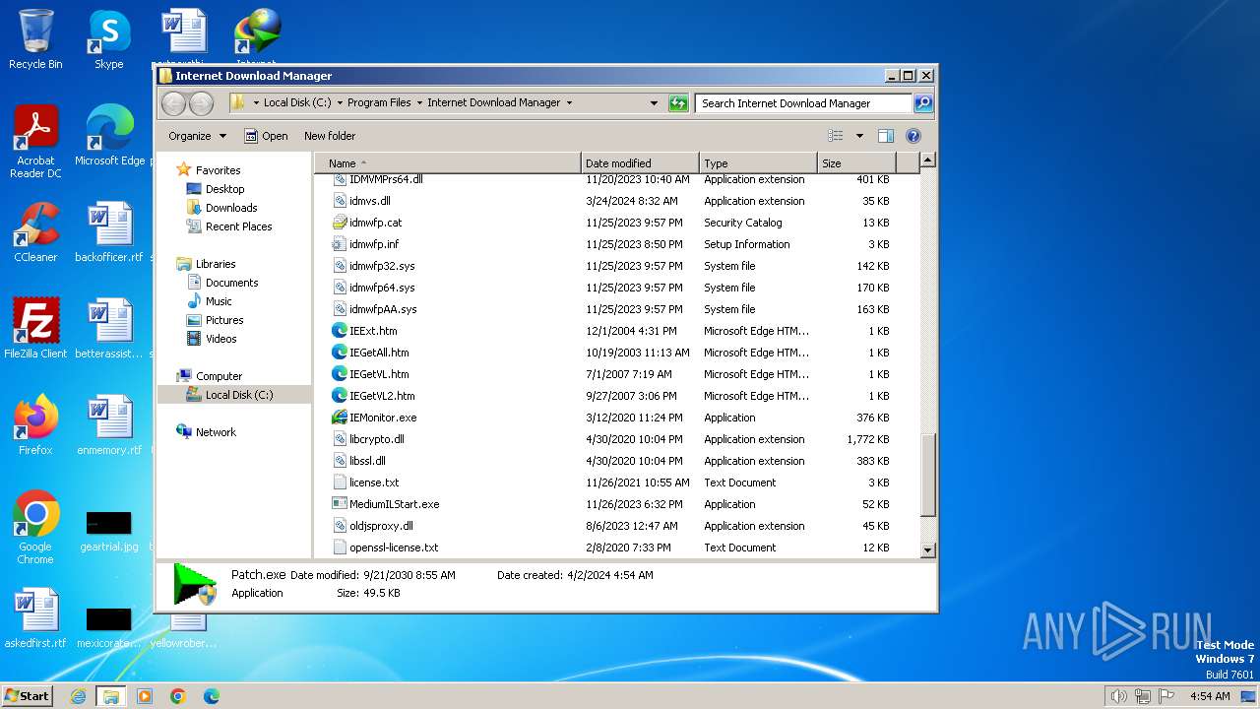Image resolution: width=1260 pixels, height=709 pixels.
Task: Open Explorer help question mark icon
Action: tap(913, 136)
